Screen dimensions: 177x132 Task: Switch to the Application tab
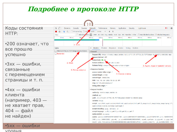tap(122, 28)
